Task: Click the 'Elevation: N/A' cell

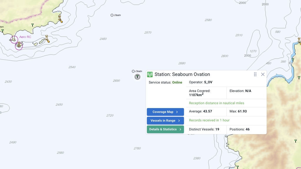Action: (x=247, y=93)
